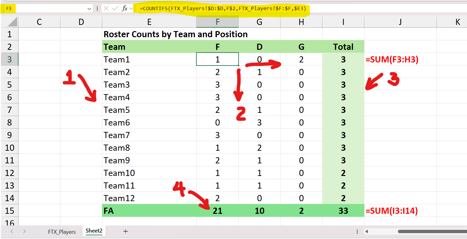
Task: Click the total cell showing 21
Action: (218, 211)
